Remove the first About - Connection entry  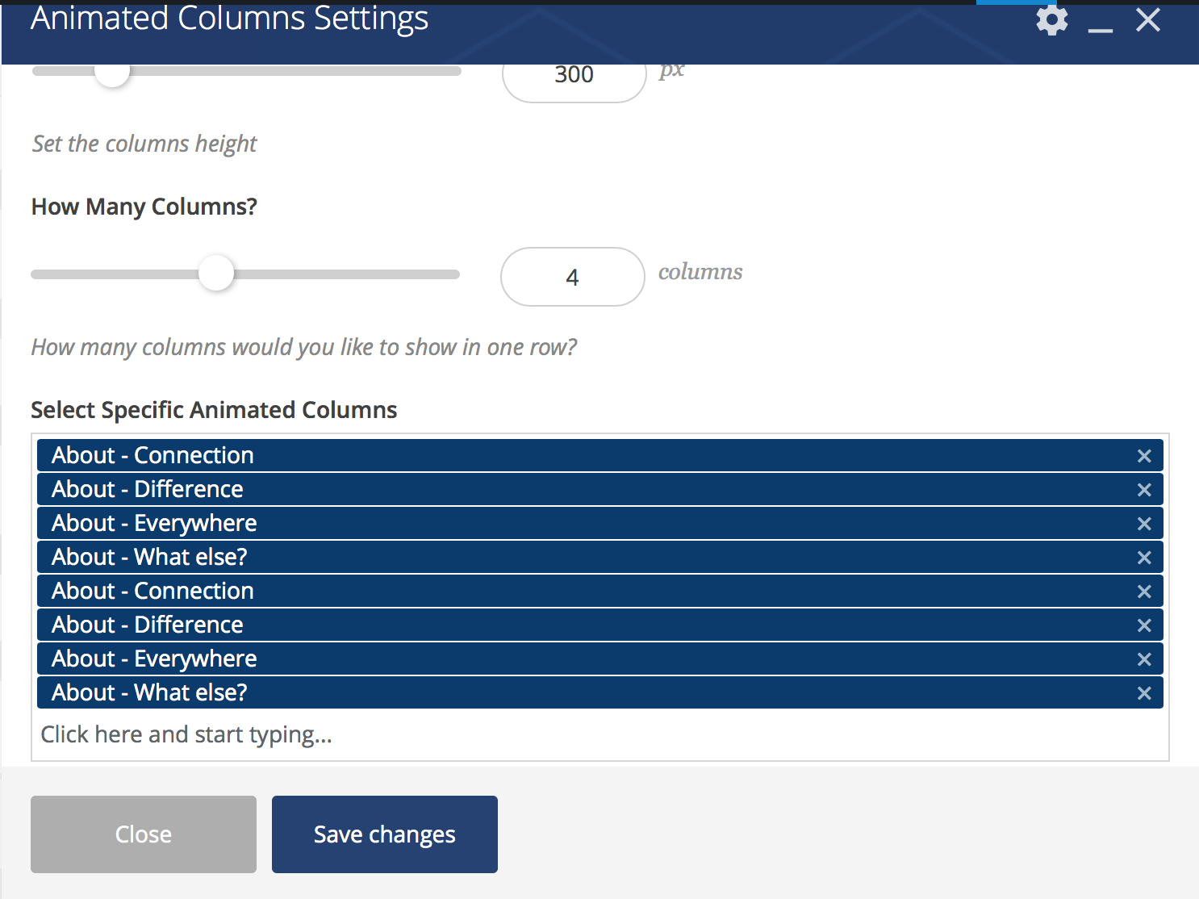point(1143,456)
